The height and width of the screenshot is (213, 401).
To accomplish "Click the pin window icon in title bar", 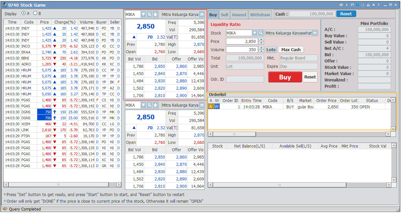I will [357, 5].
